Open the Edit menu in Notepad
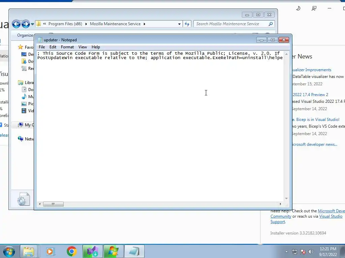 pos(53,47)
